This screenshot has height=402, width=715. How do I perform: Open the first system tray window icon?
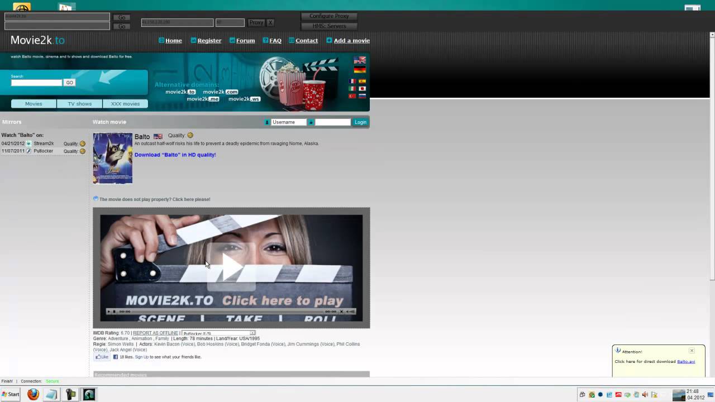click(583, 395)
